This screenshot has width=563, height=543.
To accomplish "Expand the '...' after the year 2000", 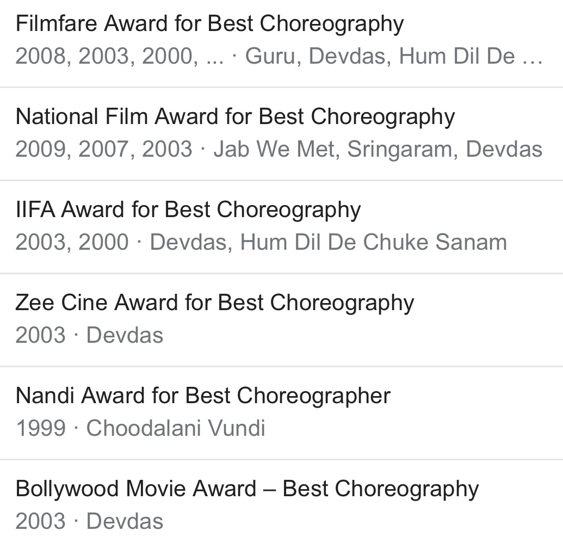I will (x=215, y=56).
